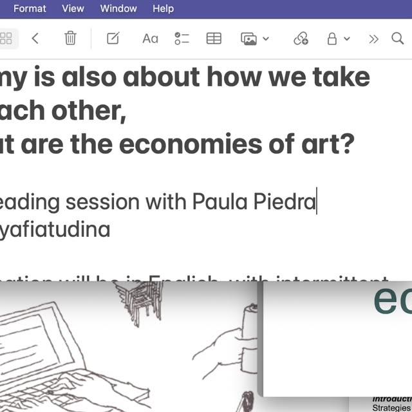The image size is (412, 412).
Task: Add a link with the link icon
Action: point(301,39)
